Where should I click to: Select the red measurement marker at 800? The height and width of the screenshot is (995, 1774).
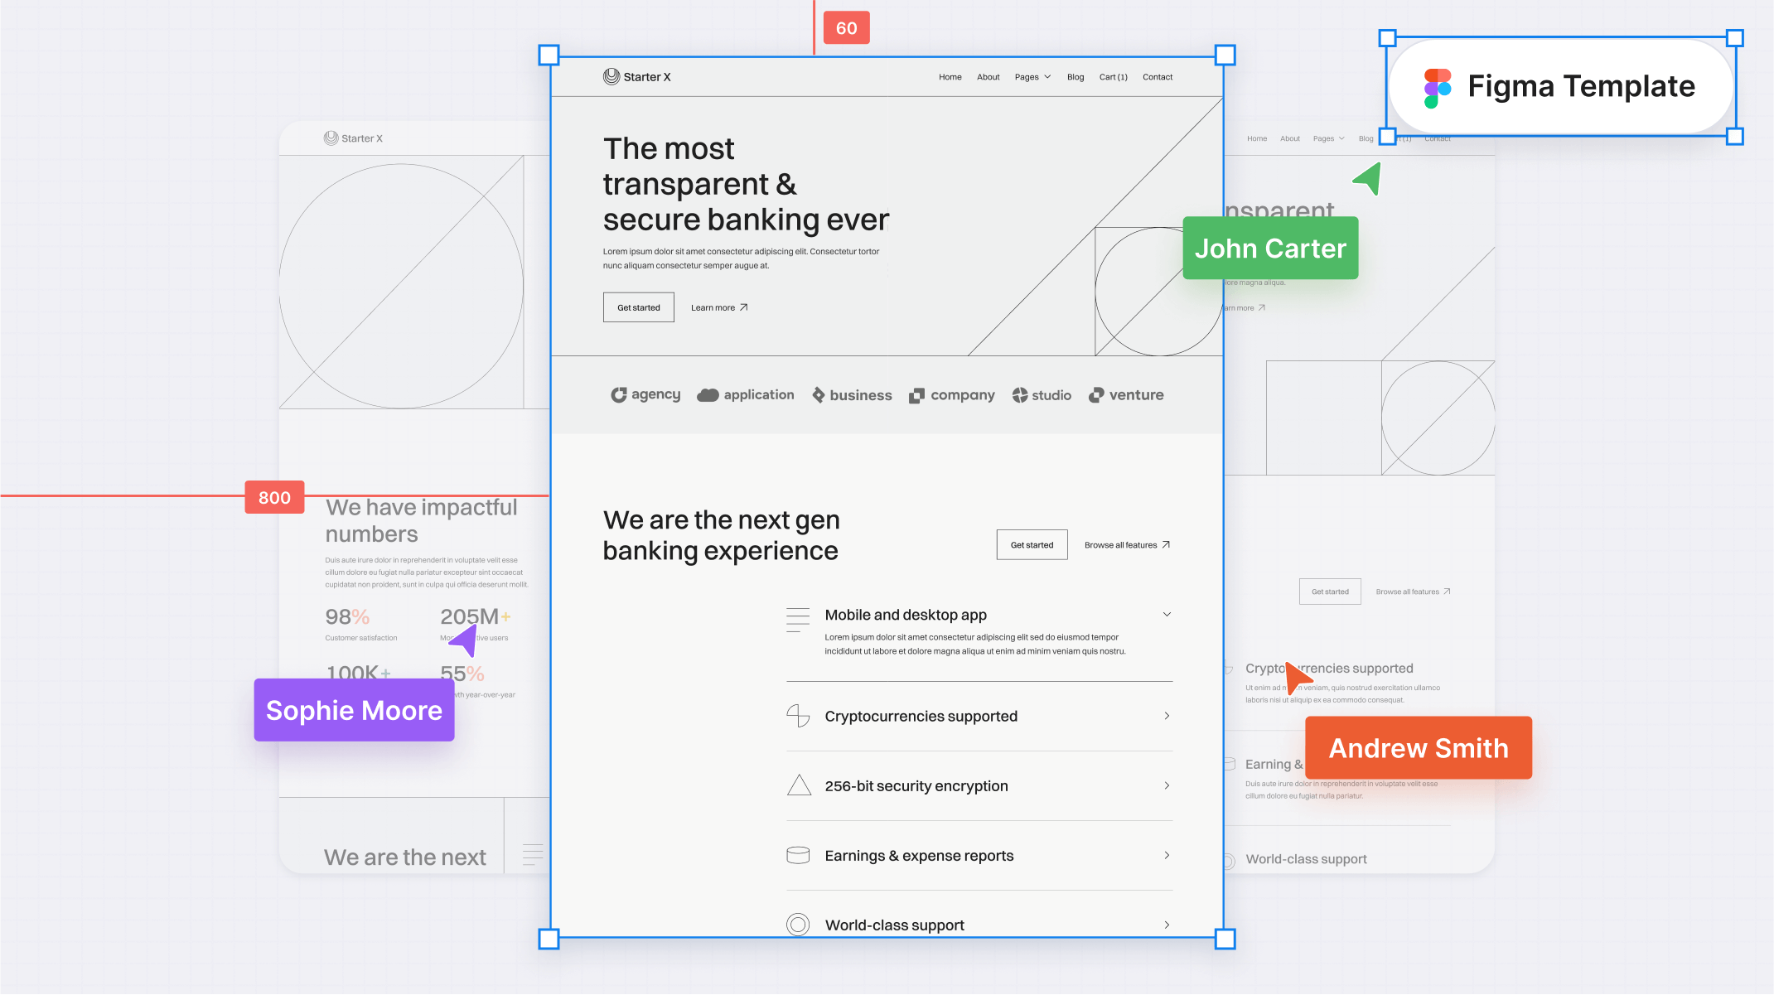pyautogui.click(x=273, y=495)
